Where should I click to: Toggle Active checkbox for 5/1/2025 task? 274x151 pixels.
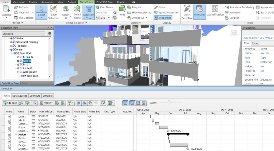9,116
